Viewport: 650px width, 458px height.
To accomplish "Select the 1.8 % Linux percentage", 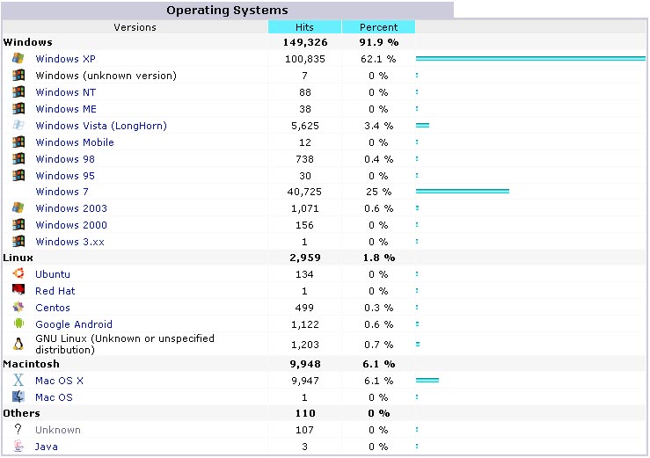I will click(379, 258).
